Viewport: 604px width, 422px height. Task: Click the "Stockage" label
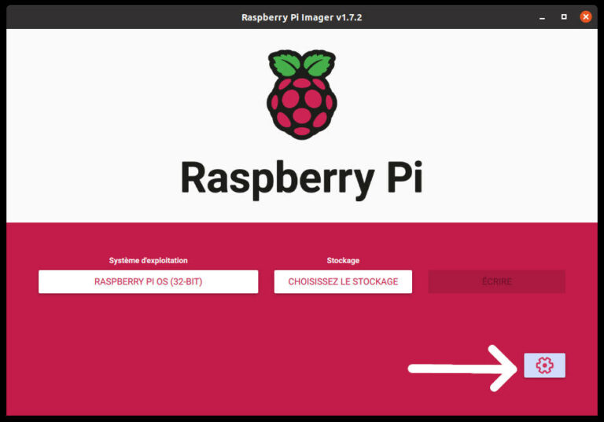(x=343, y=260)
